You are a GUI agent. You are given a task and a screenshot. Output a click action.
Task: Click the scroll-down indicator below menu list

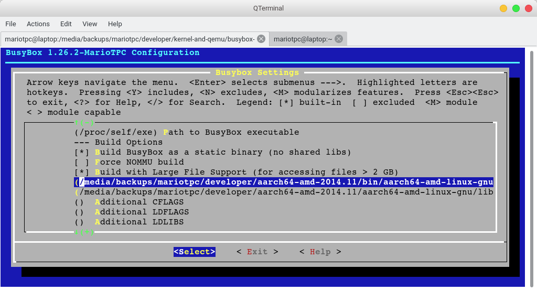point(84,232)
